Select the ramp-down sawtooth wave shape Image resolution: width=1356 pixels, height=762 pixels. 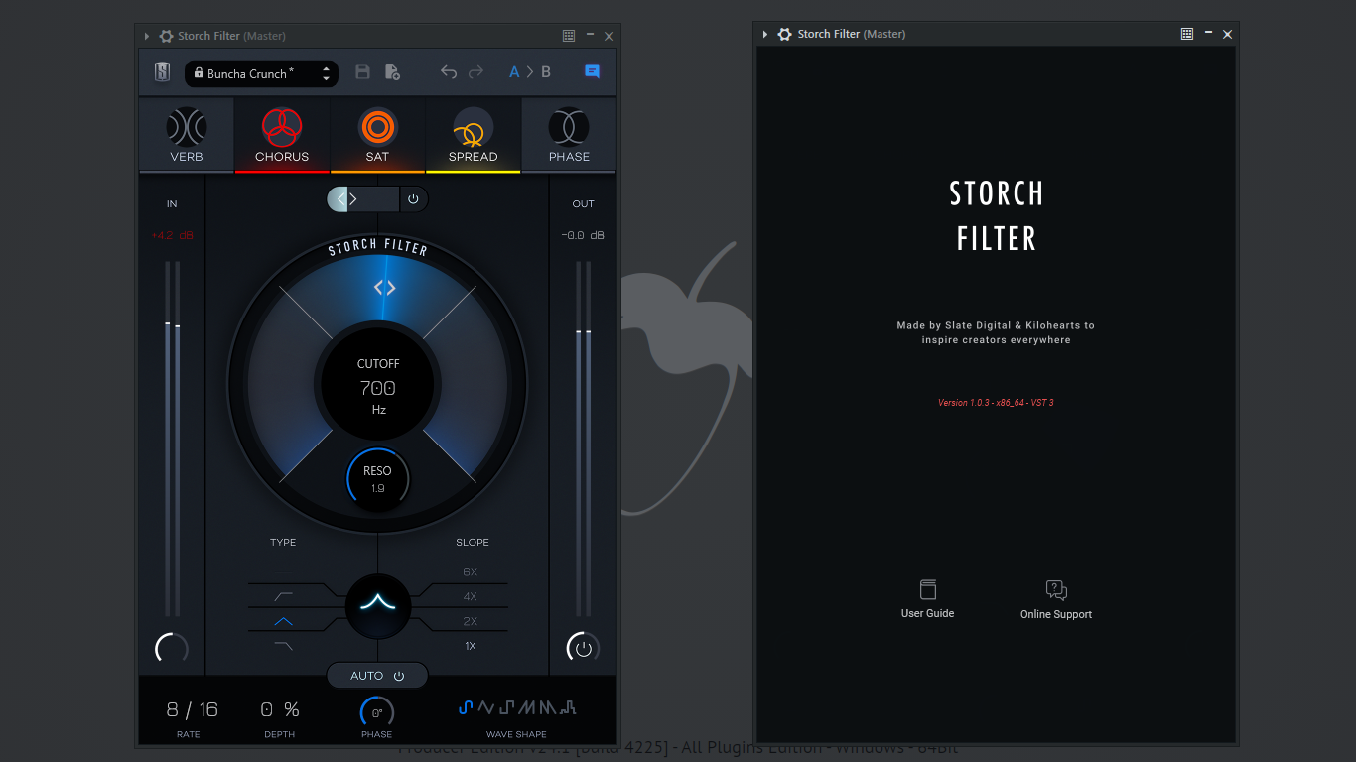coord(548,707)
